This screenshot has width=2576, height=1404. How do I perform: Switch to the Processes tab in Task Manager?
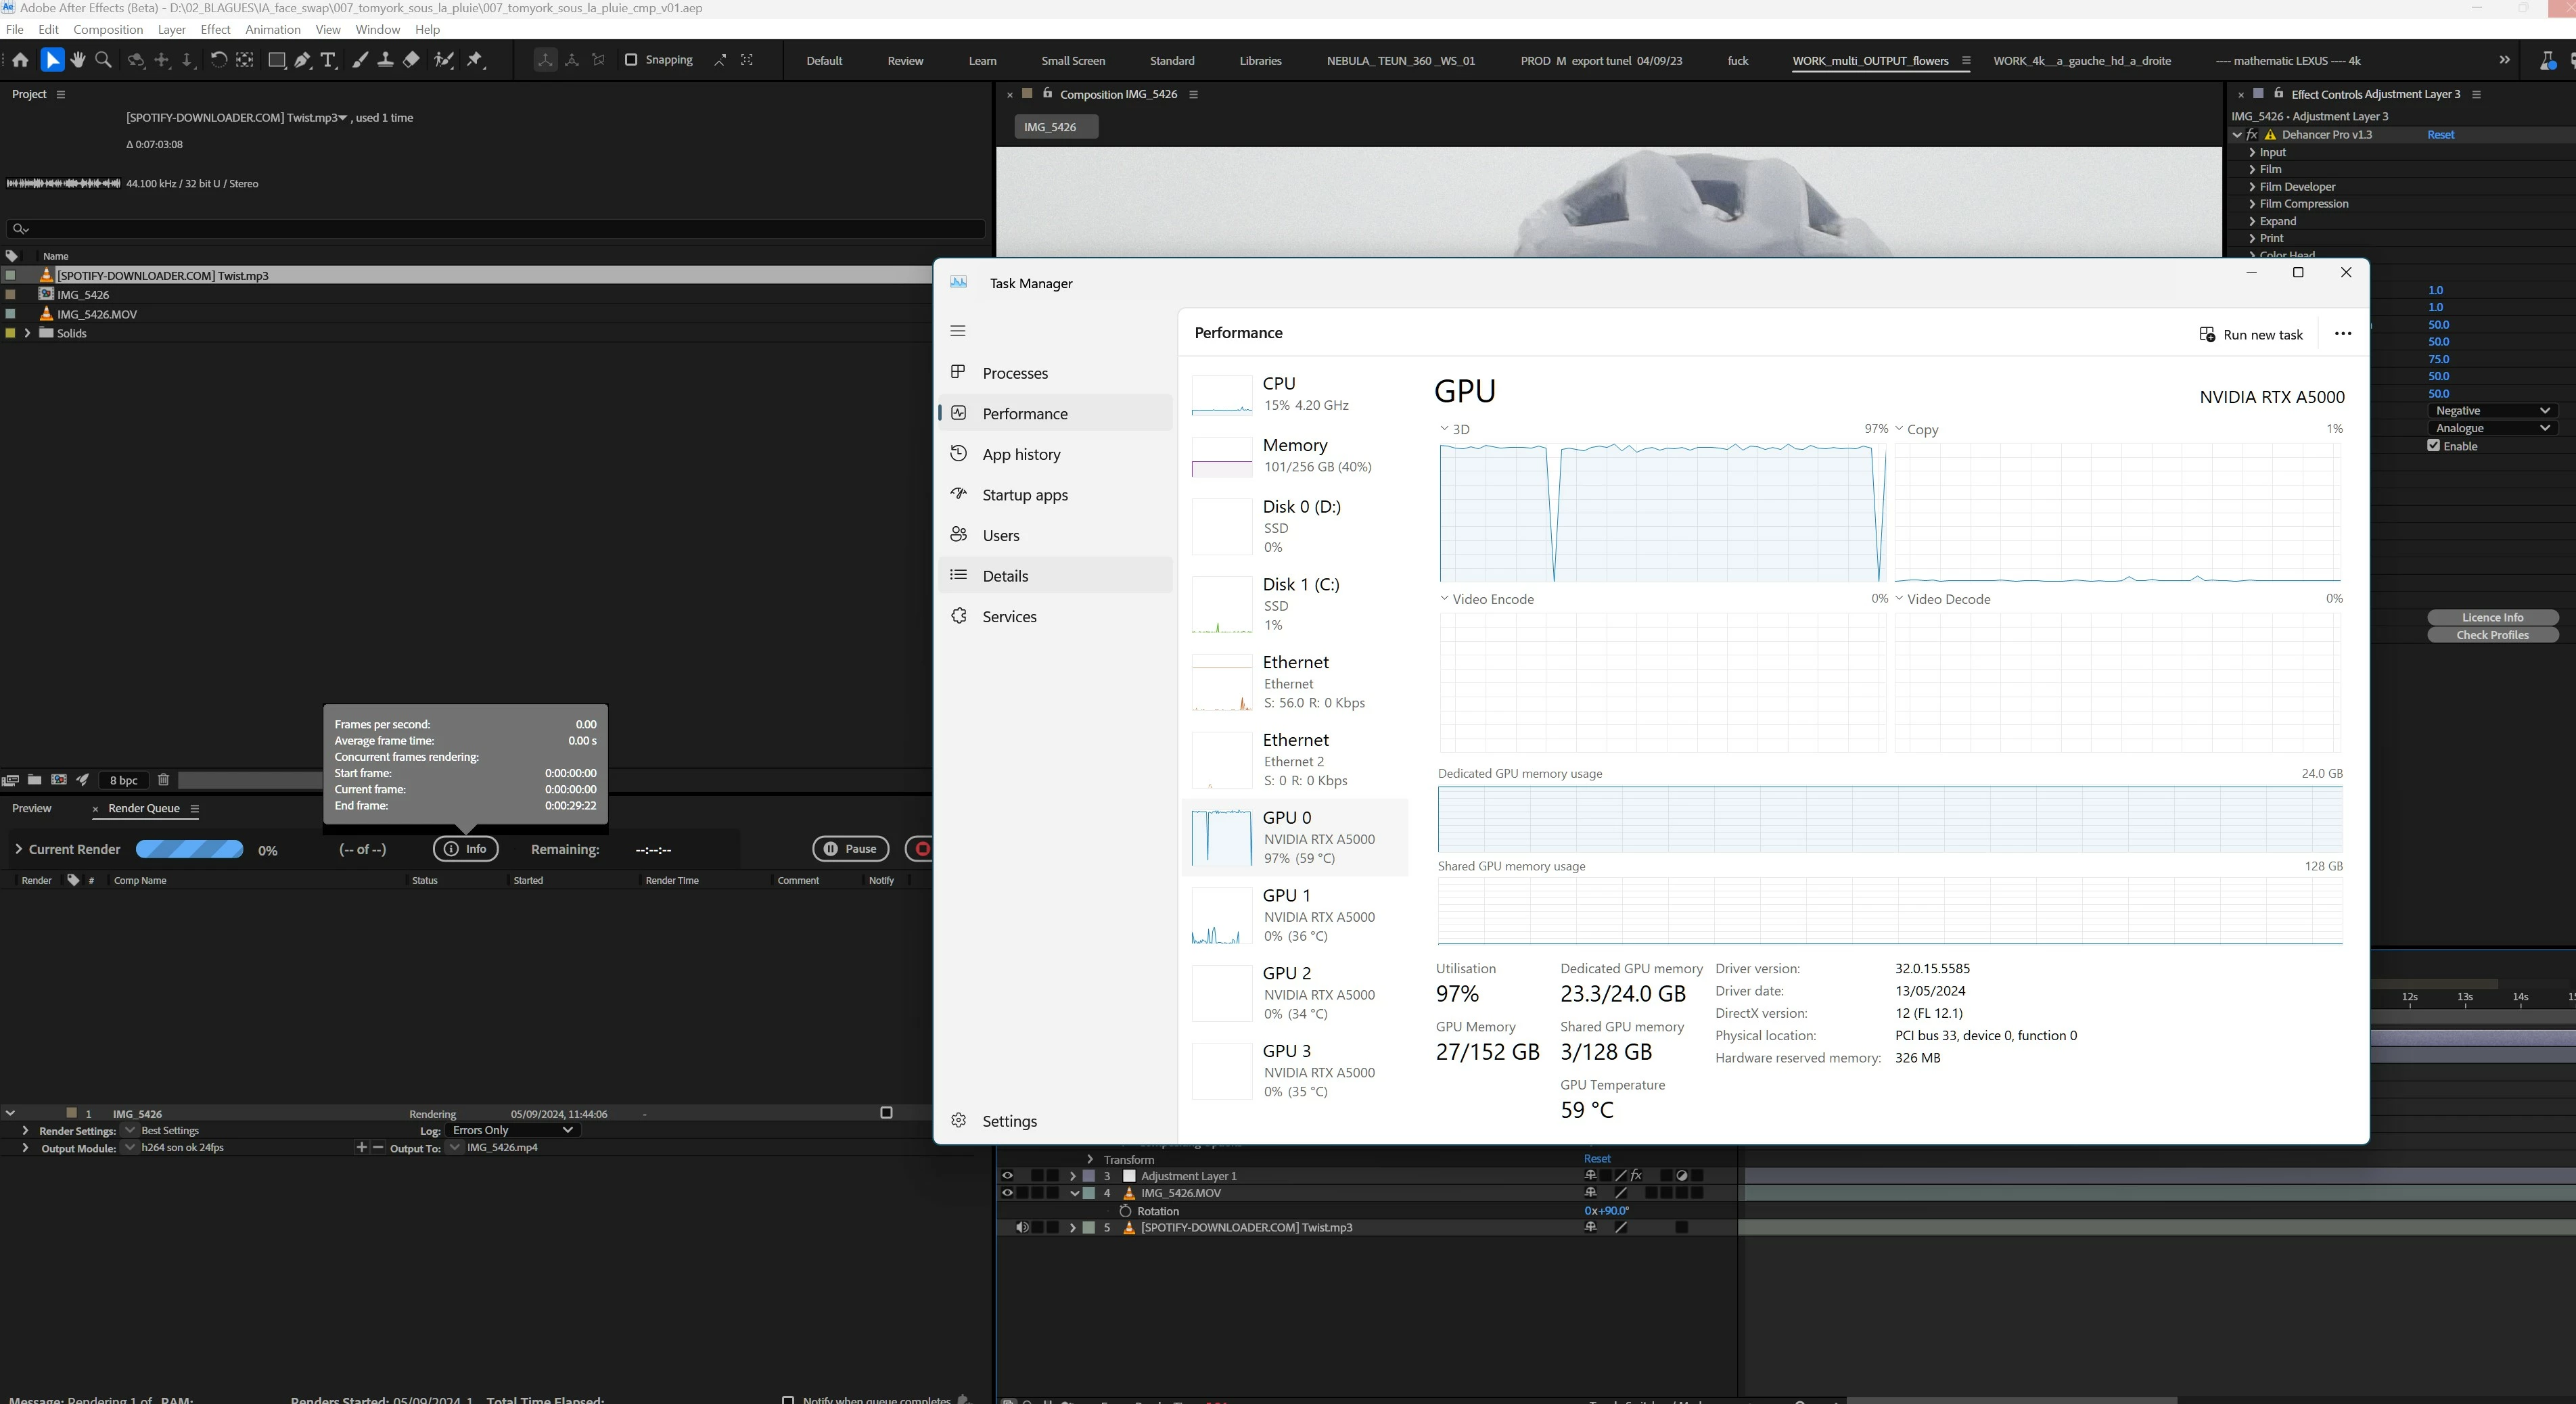pos(1014,373)
